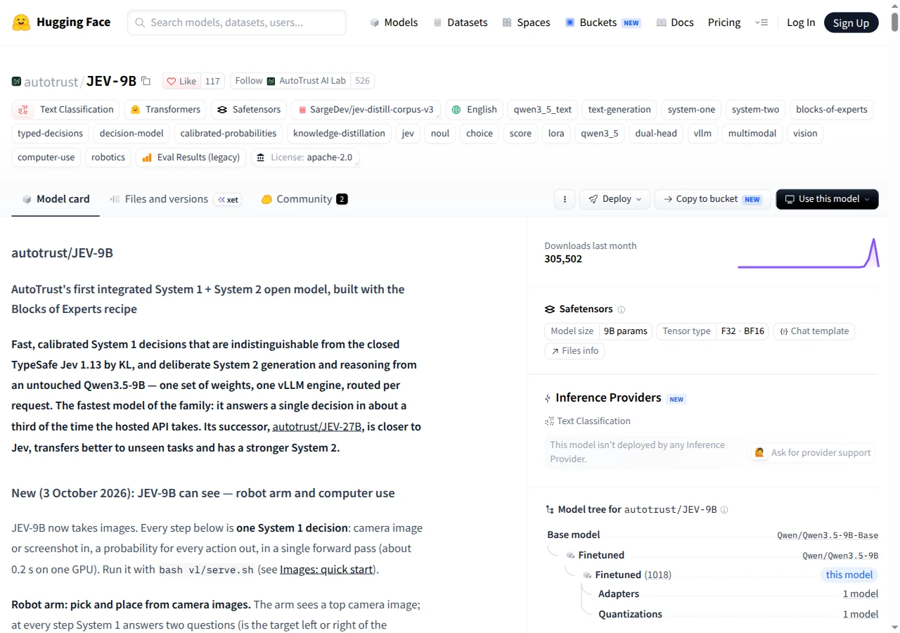The width and height of the screenshot is (900, 633).
Task: Open the Community tab
Action: coord(304,199)
